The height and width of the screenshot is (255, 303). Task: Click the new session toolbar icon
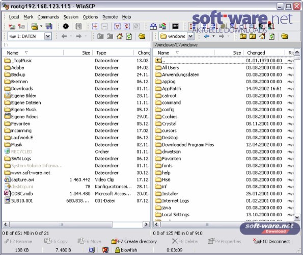[12, 26]
